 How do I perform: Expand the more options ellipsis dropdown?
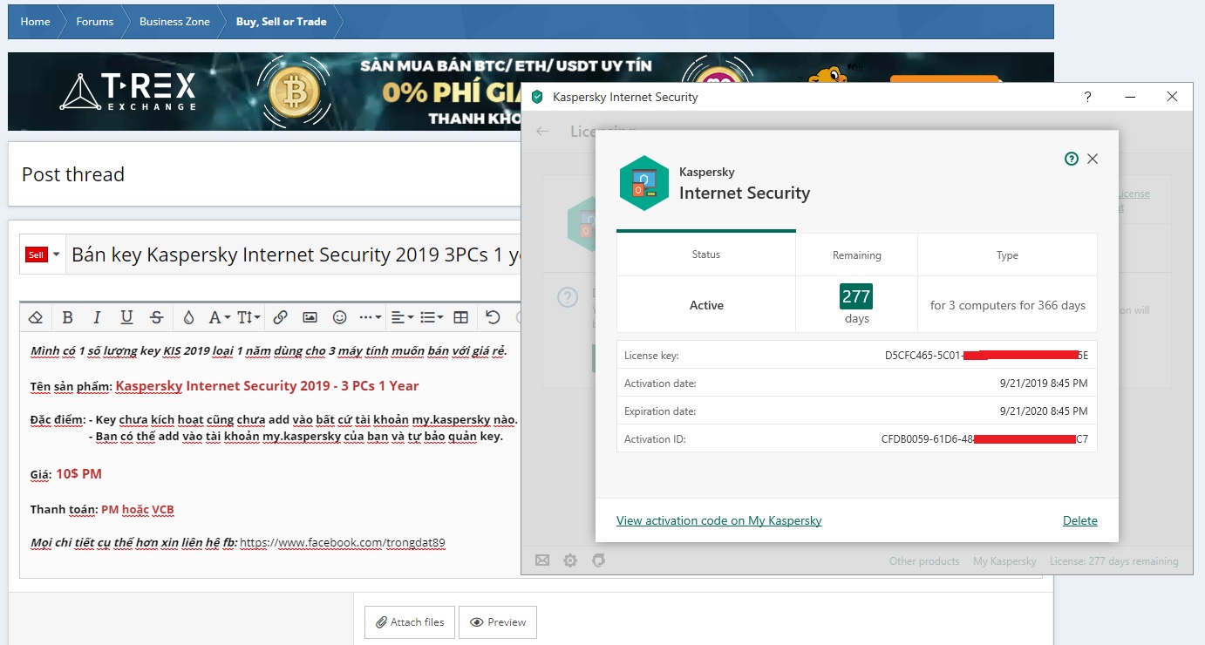point(370,317)
